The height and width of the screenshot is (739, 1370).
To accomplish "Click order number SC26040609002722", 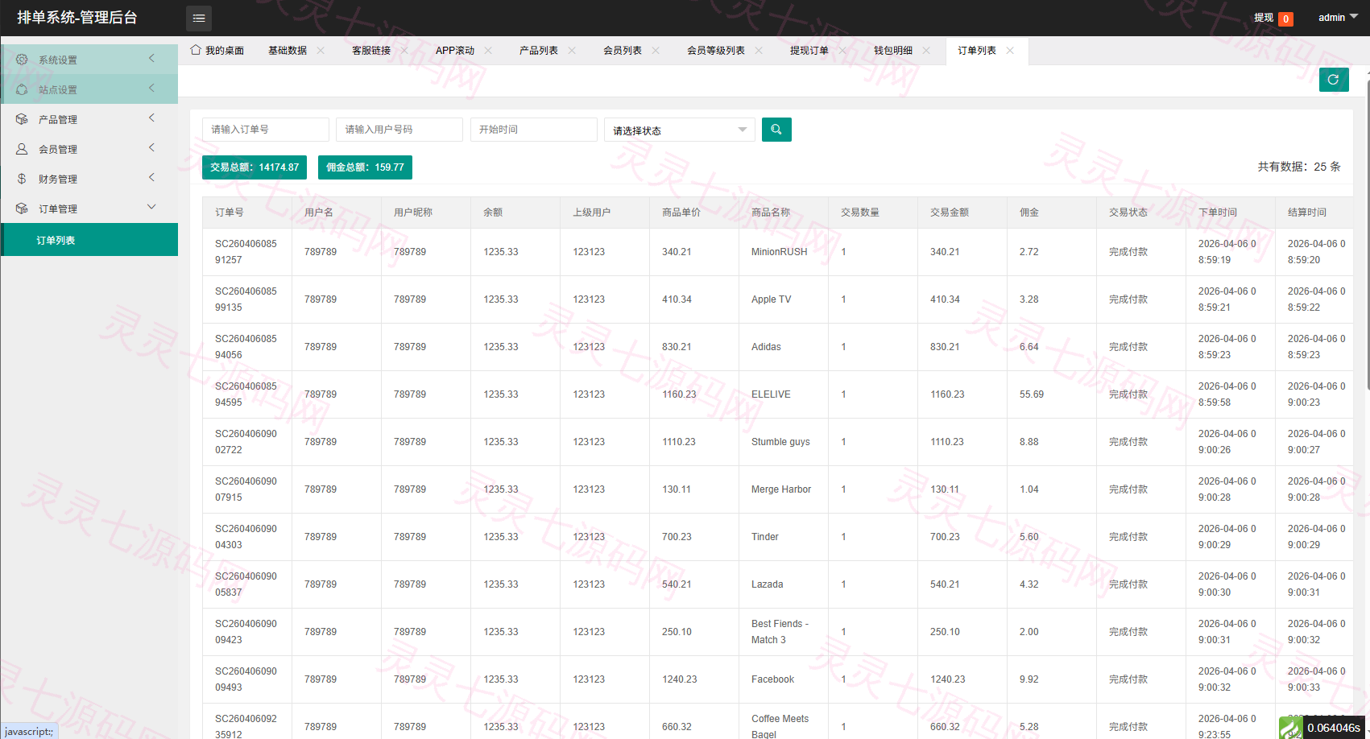I will coord(246,442).
